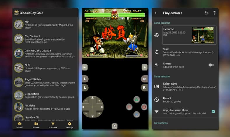This screenshot has height=137, width=230.
Task: Select the Neo-Geo CD console icon
Action: pos(19,117)
